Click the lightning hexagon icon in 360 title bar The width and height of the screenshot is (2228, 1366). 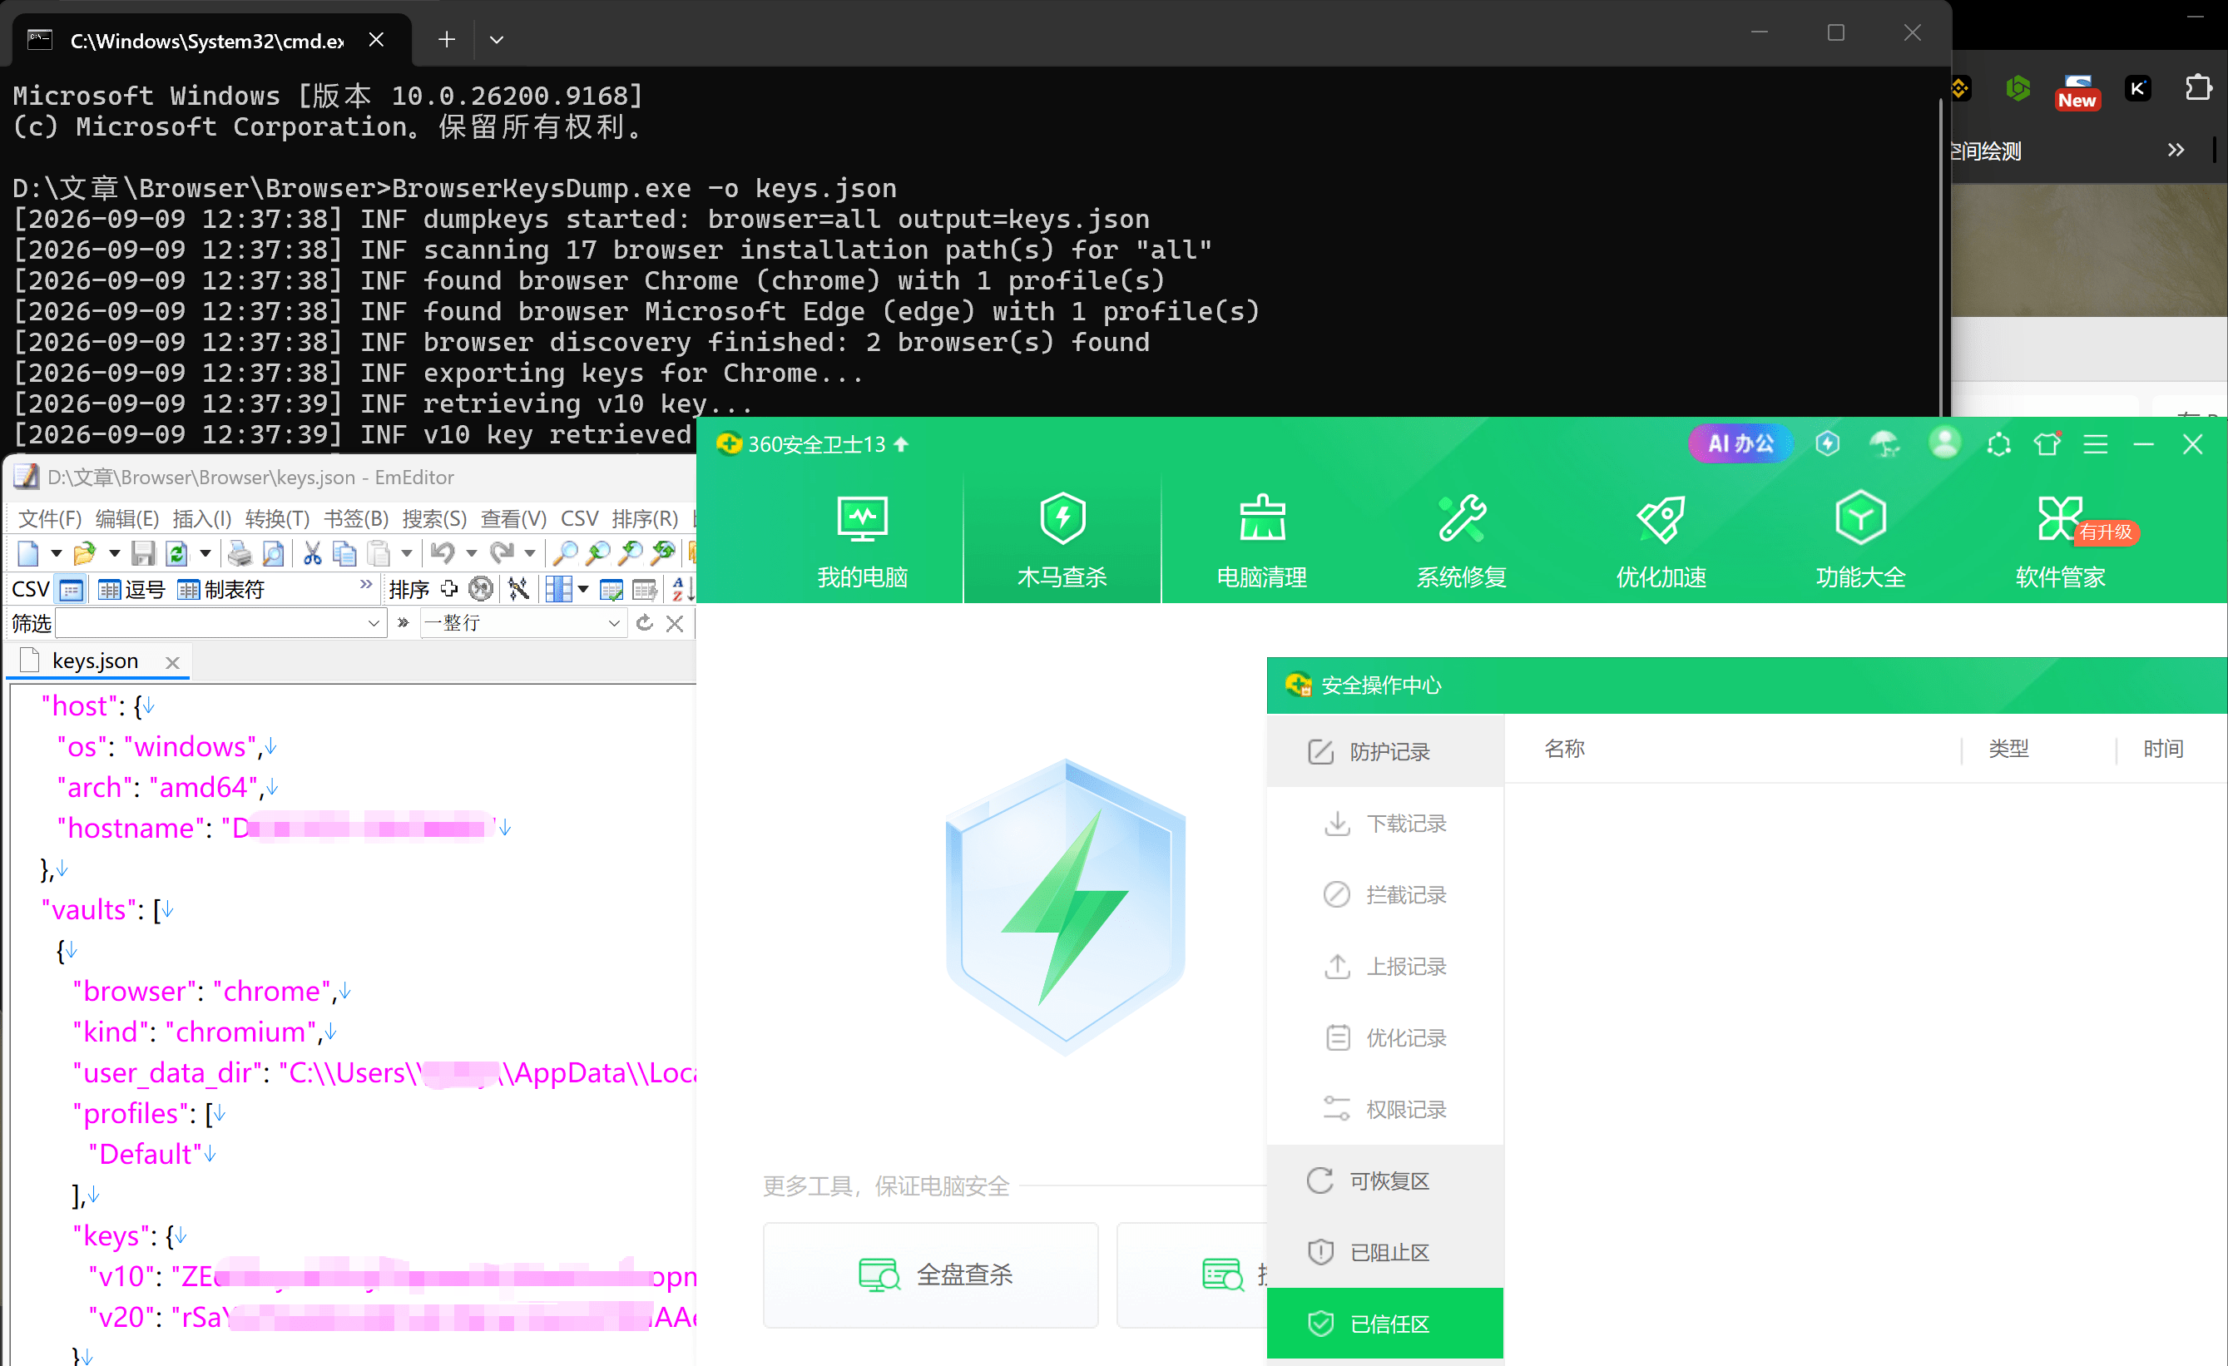(1828, 444)
